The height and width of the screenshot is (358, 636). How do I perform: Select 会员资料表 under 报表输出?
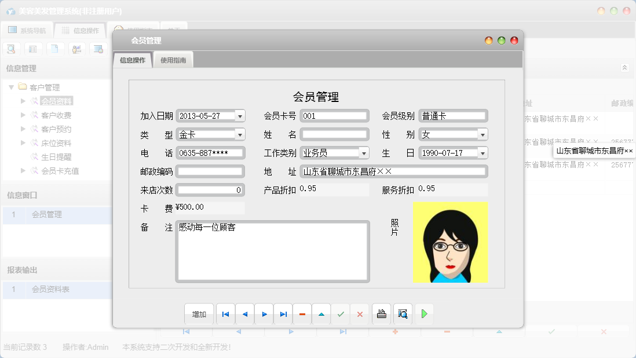51,290
